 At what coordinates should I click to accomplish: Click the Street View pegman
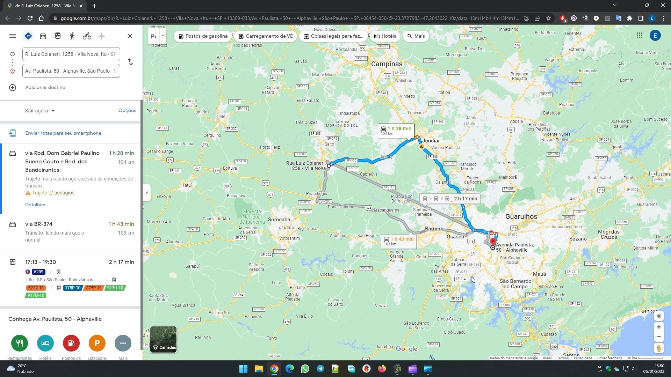coord(659,348)
